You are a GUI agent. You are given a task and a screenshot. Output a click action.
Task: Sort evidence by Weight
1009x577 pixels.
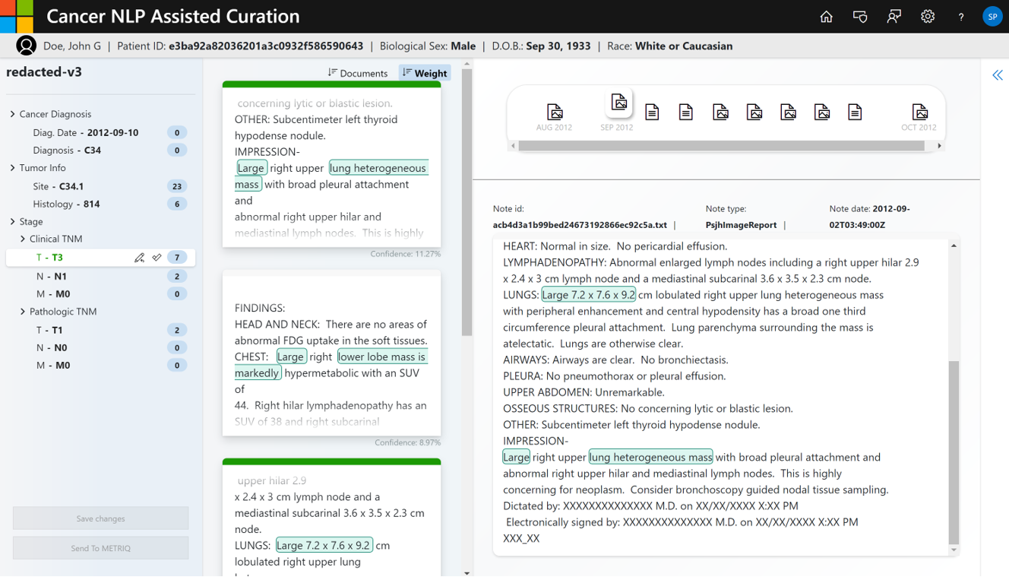tap(425, 73)
